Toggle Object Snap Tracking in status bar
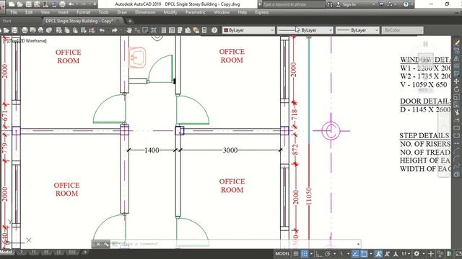 point(356,253)
